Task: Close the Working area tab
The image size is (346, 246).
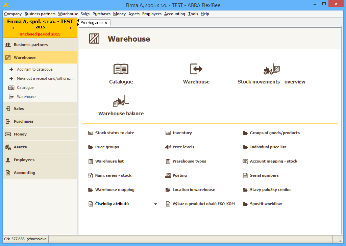Action: (x=106, y=23)
